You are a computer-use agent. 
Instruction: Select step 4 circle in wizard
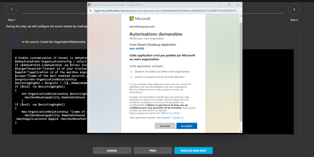(x=294, y=9)
